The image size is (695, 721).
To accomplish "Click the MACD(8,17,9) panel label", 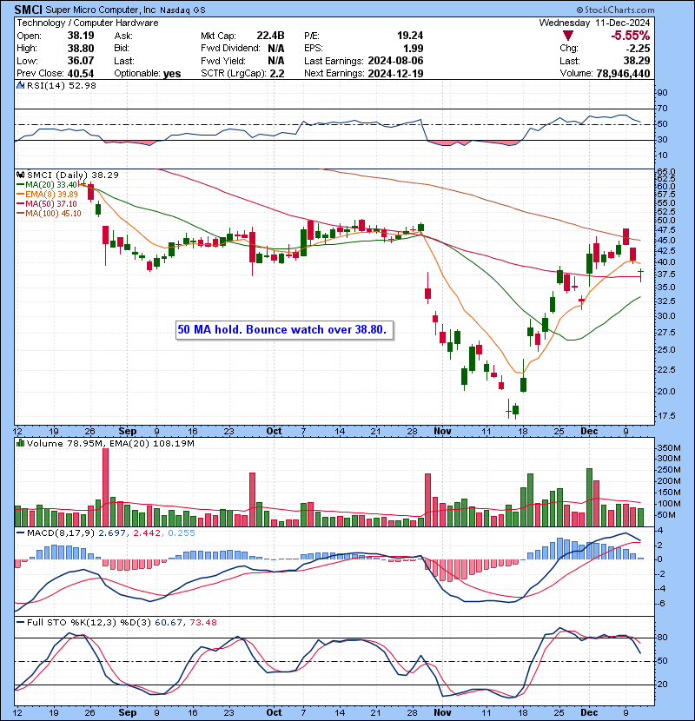I will click(x=61, y=533).
